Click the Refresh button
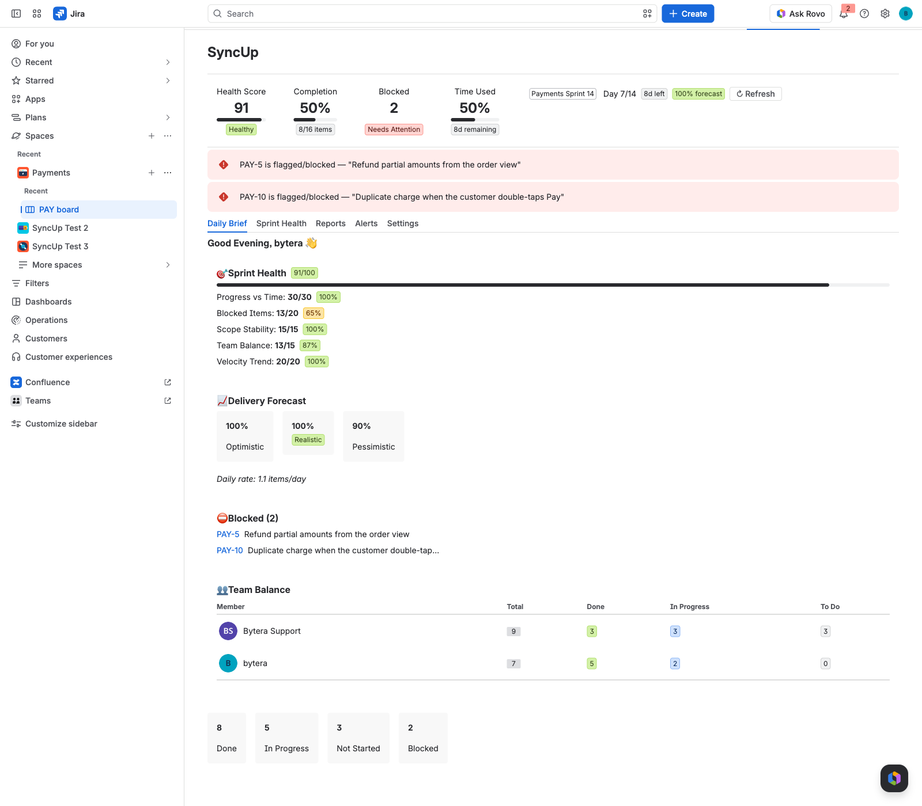The width and height of the screenshot is (922, 806). (755, 94)
